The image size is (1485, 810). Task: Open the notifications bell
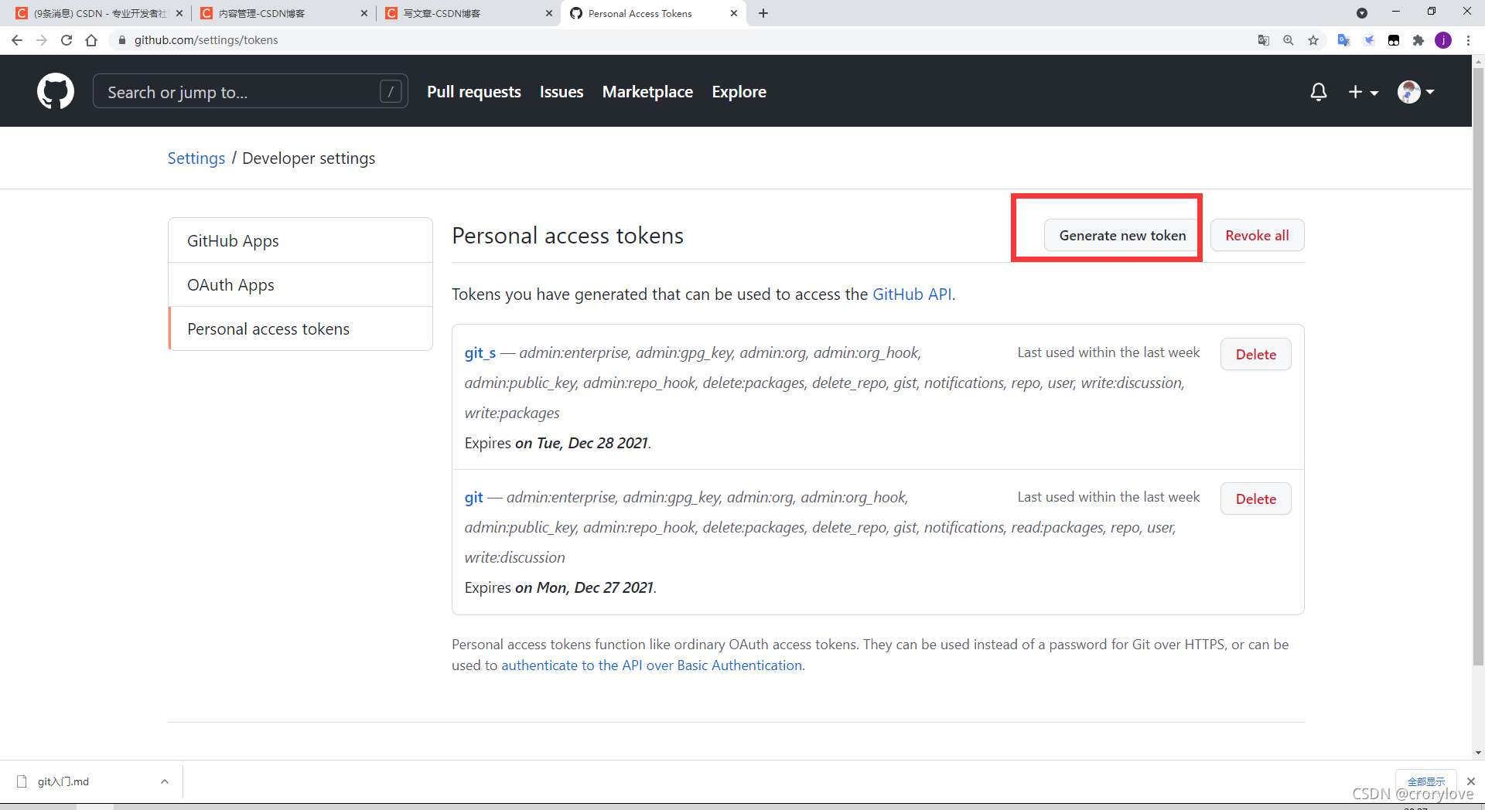coord(1319,92)
